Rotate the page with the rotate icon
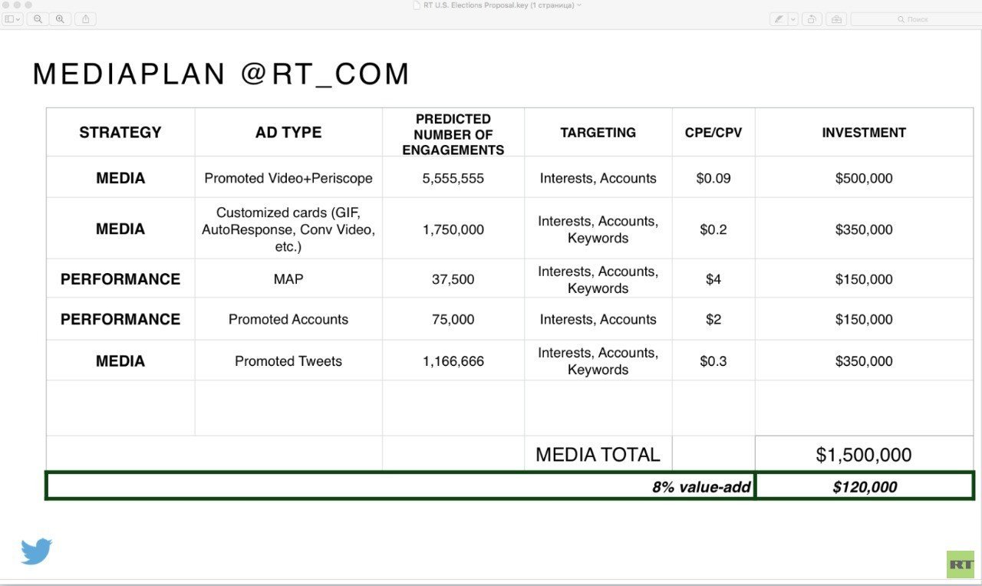Screen dimensions: 982x586 (x=813, y=19)
